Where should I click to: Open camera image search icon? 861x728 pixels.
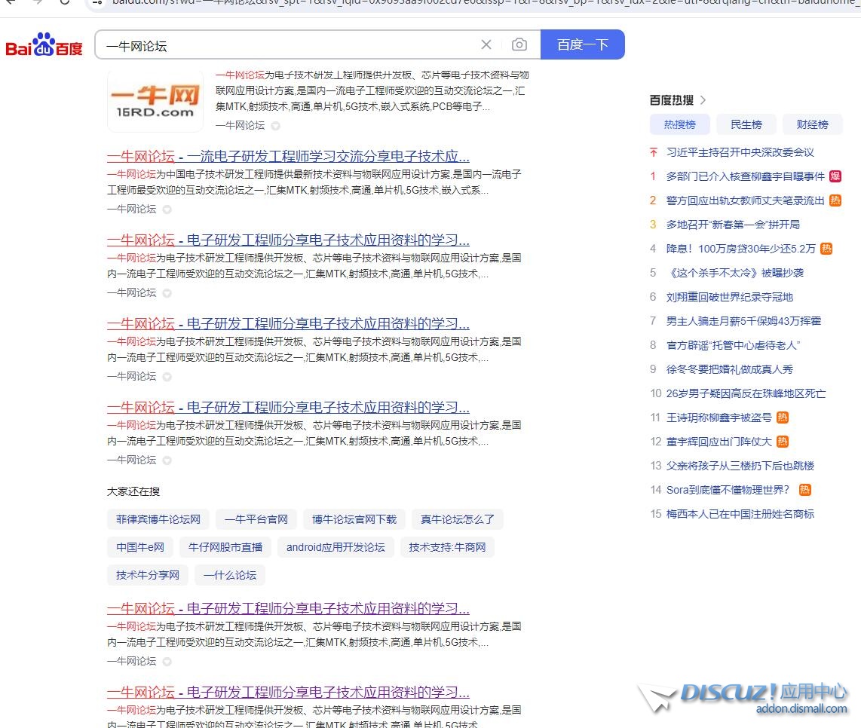coord(519,45)
